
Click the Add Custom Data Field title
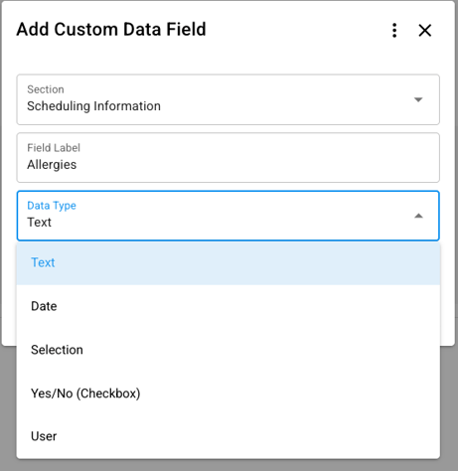tap(111, 30)
